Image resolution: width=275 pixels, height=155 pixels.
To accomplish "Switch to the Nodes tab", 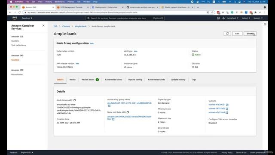I will pyautogui.click(x=73, y=80).
